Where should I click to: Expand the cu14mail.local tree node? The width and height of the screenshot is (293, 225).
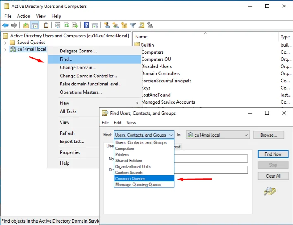coord(5,50)
